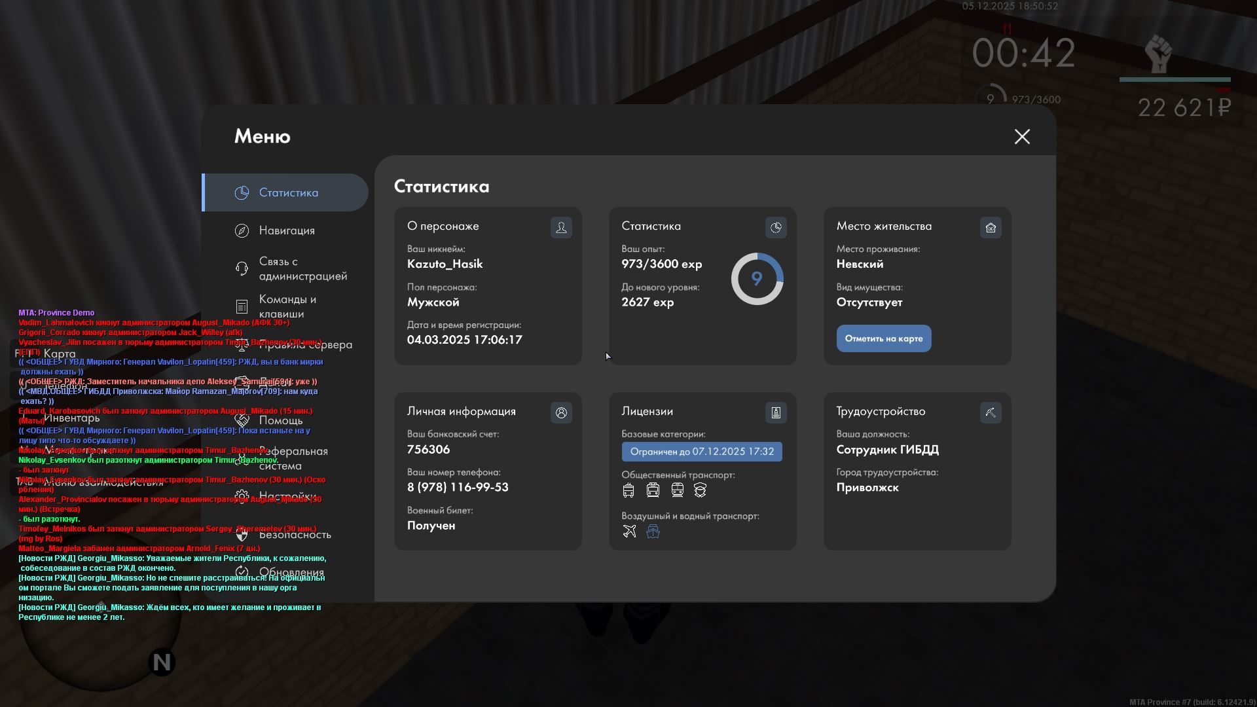Click the level 9 circular progress ring
The width and height of the screenshot is (1257, 707).
pyautogui.click(x=757, y=279)
